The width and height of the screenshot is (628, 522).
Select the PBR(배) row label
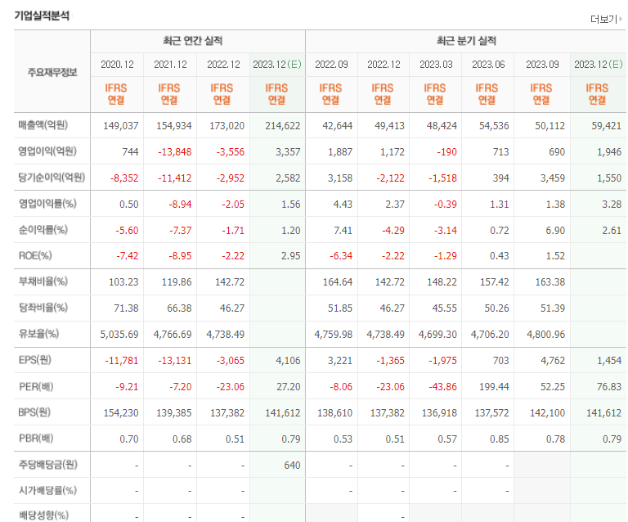(x=36, y=439)
